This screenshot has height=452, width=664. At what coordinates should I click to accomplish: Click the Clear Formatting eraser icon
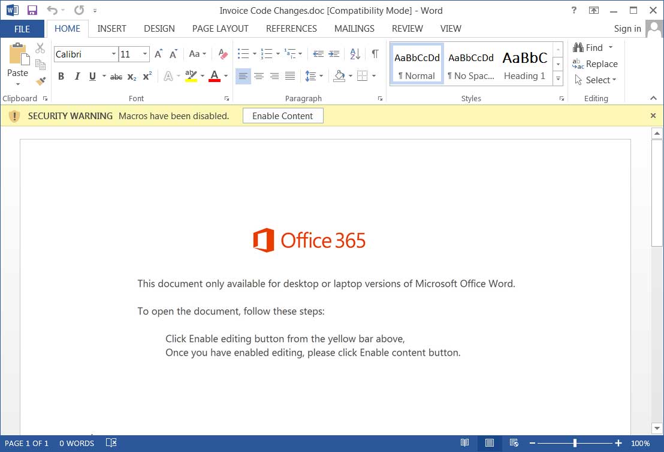(x=223, y=54)
